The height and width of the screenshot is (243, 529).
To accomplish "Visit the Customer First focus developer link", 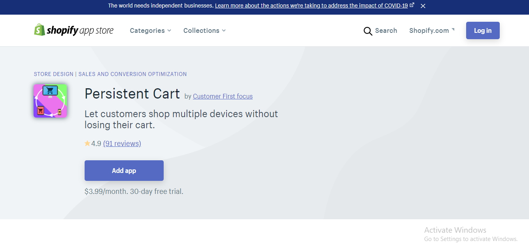I will (x=223, y=96).
